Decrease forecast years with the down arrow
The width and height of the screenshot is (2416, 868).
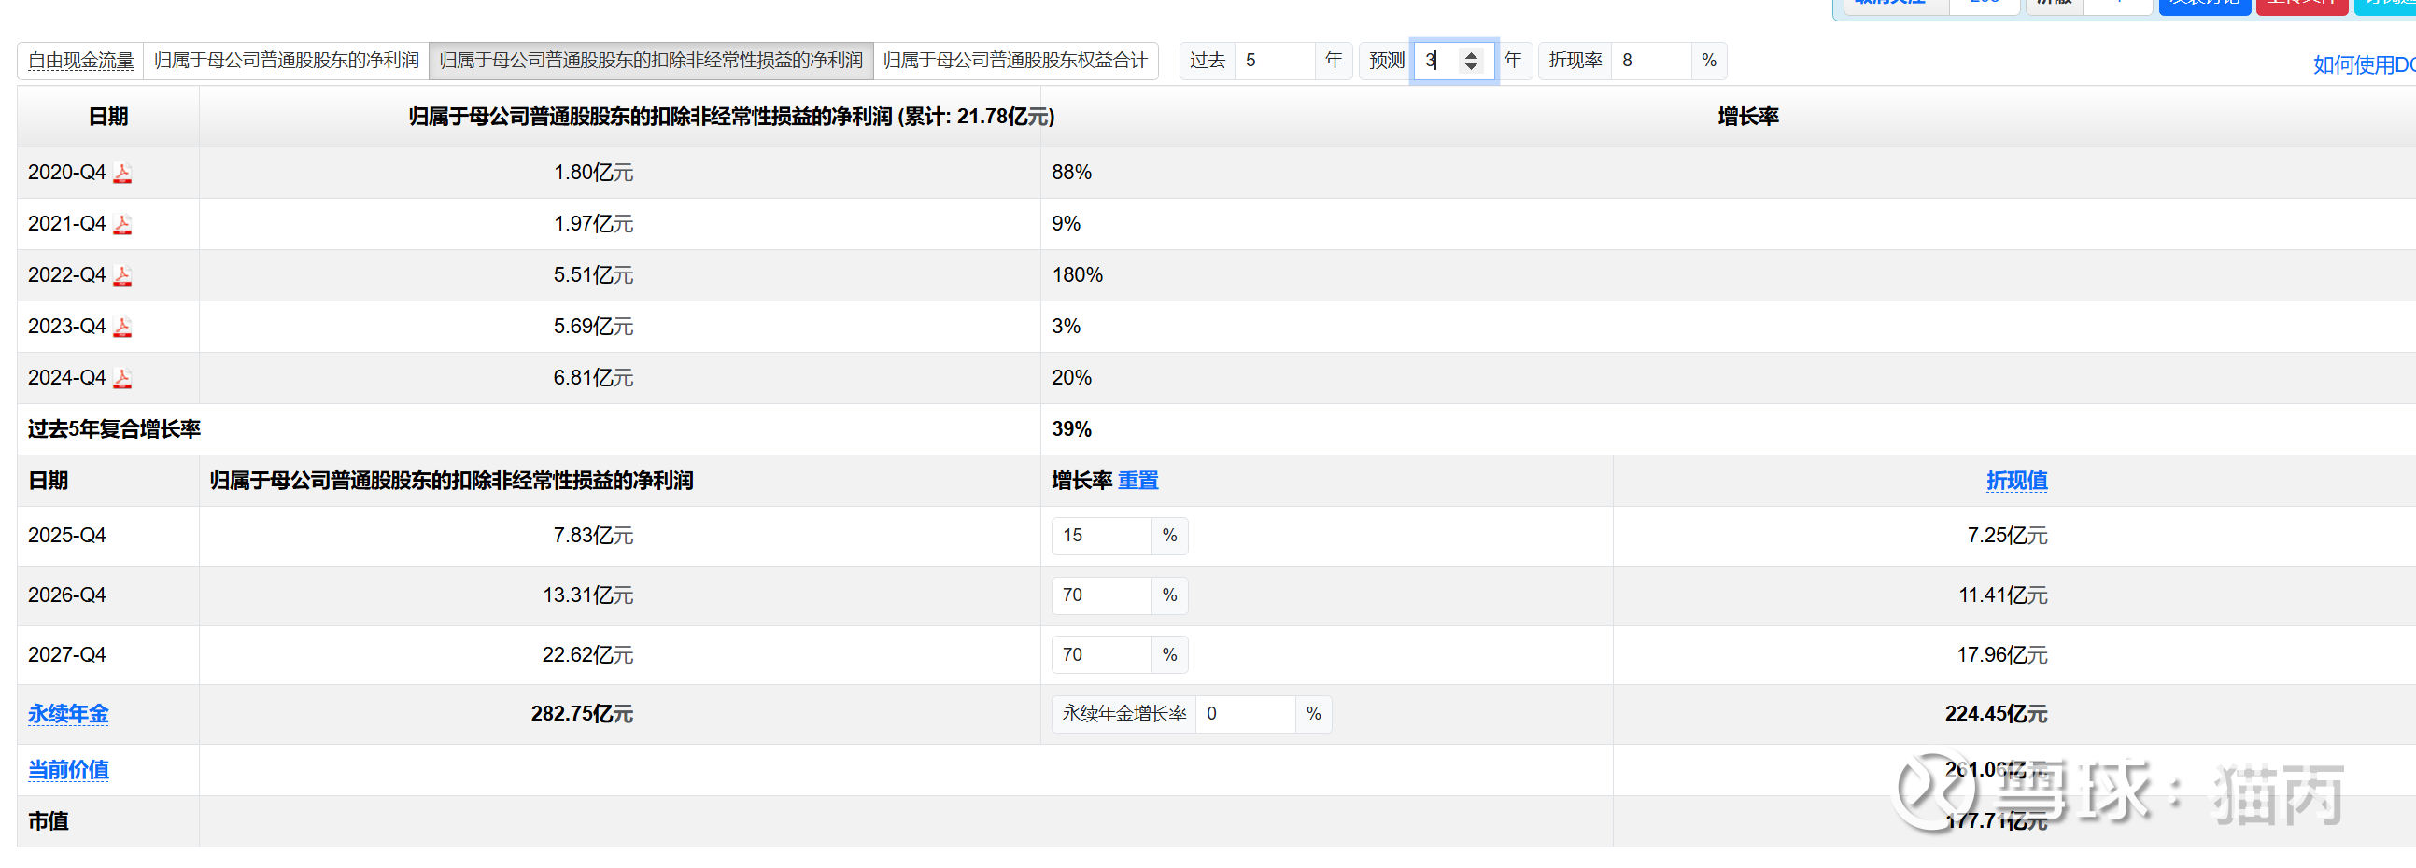coord(1471,67)
